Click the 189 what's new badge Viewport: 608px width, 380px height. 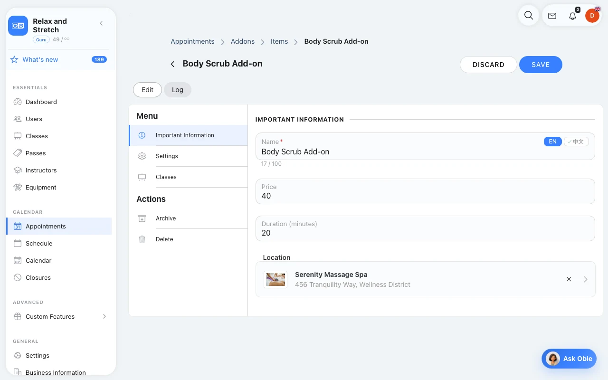[99, 59]
